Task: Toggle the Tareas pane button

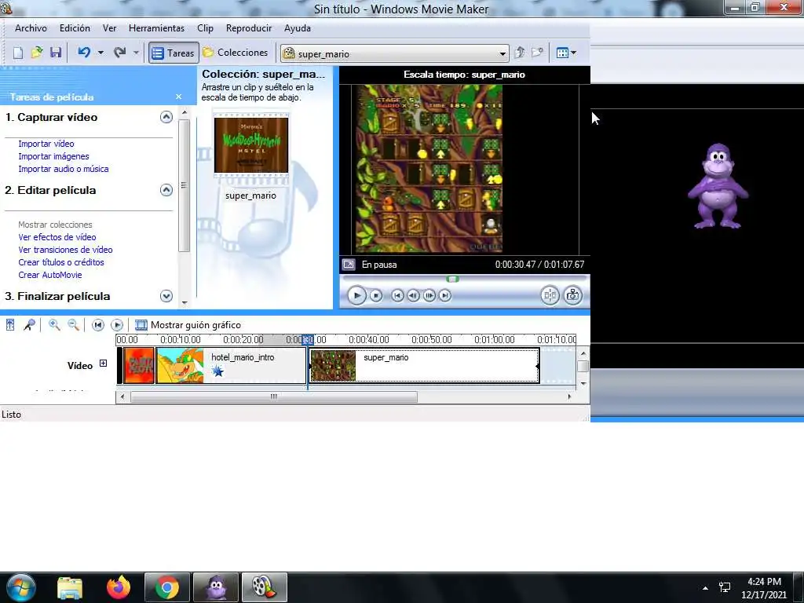Action: click(174, 53)
